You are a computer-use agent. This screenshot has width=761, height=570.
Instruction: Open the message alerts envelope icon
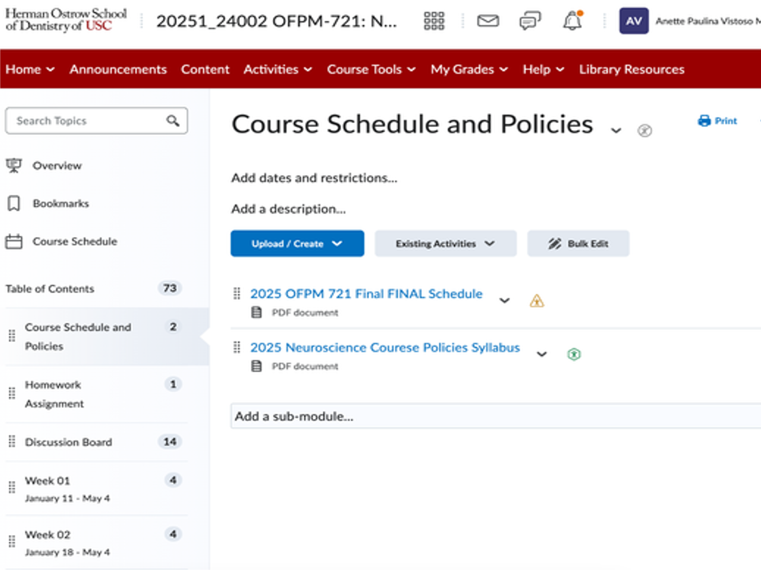coord(488,21)
